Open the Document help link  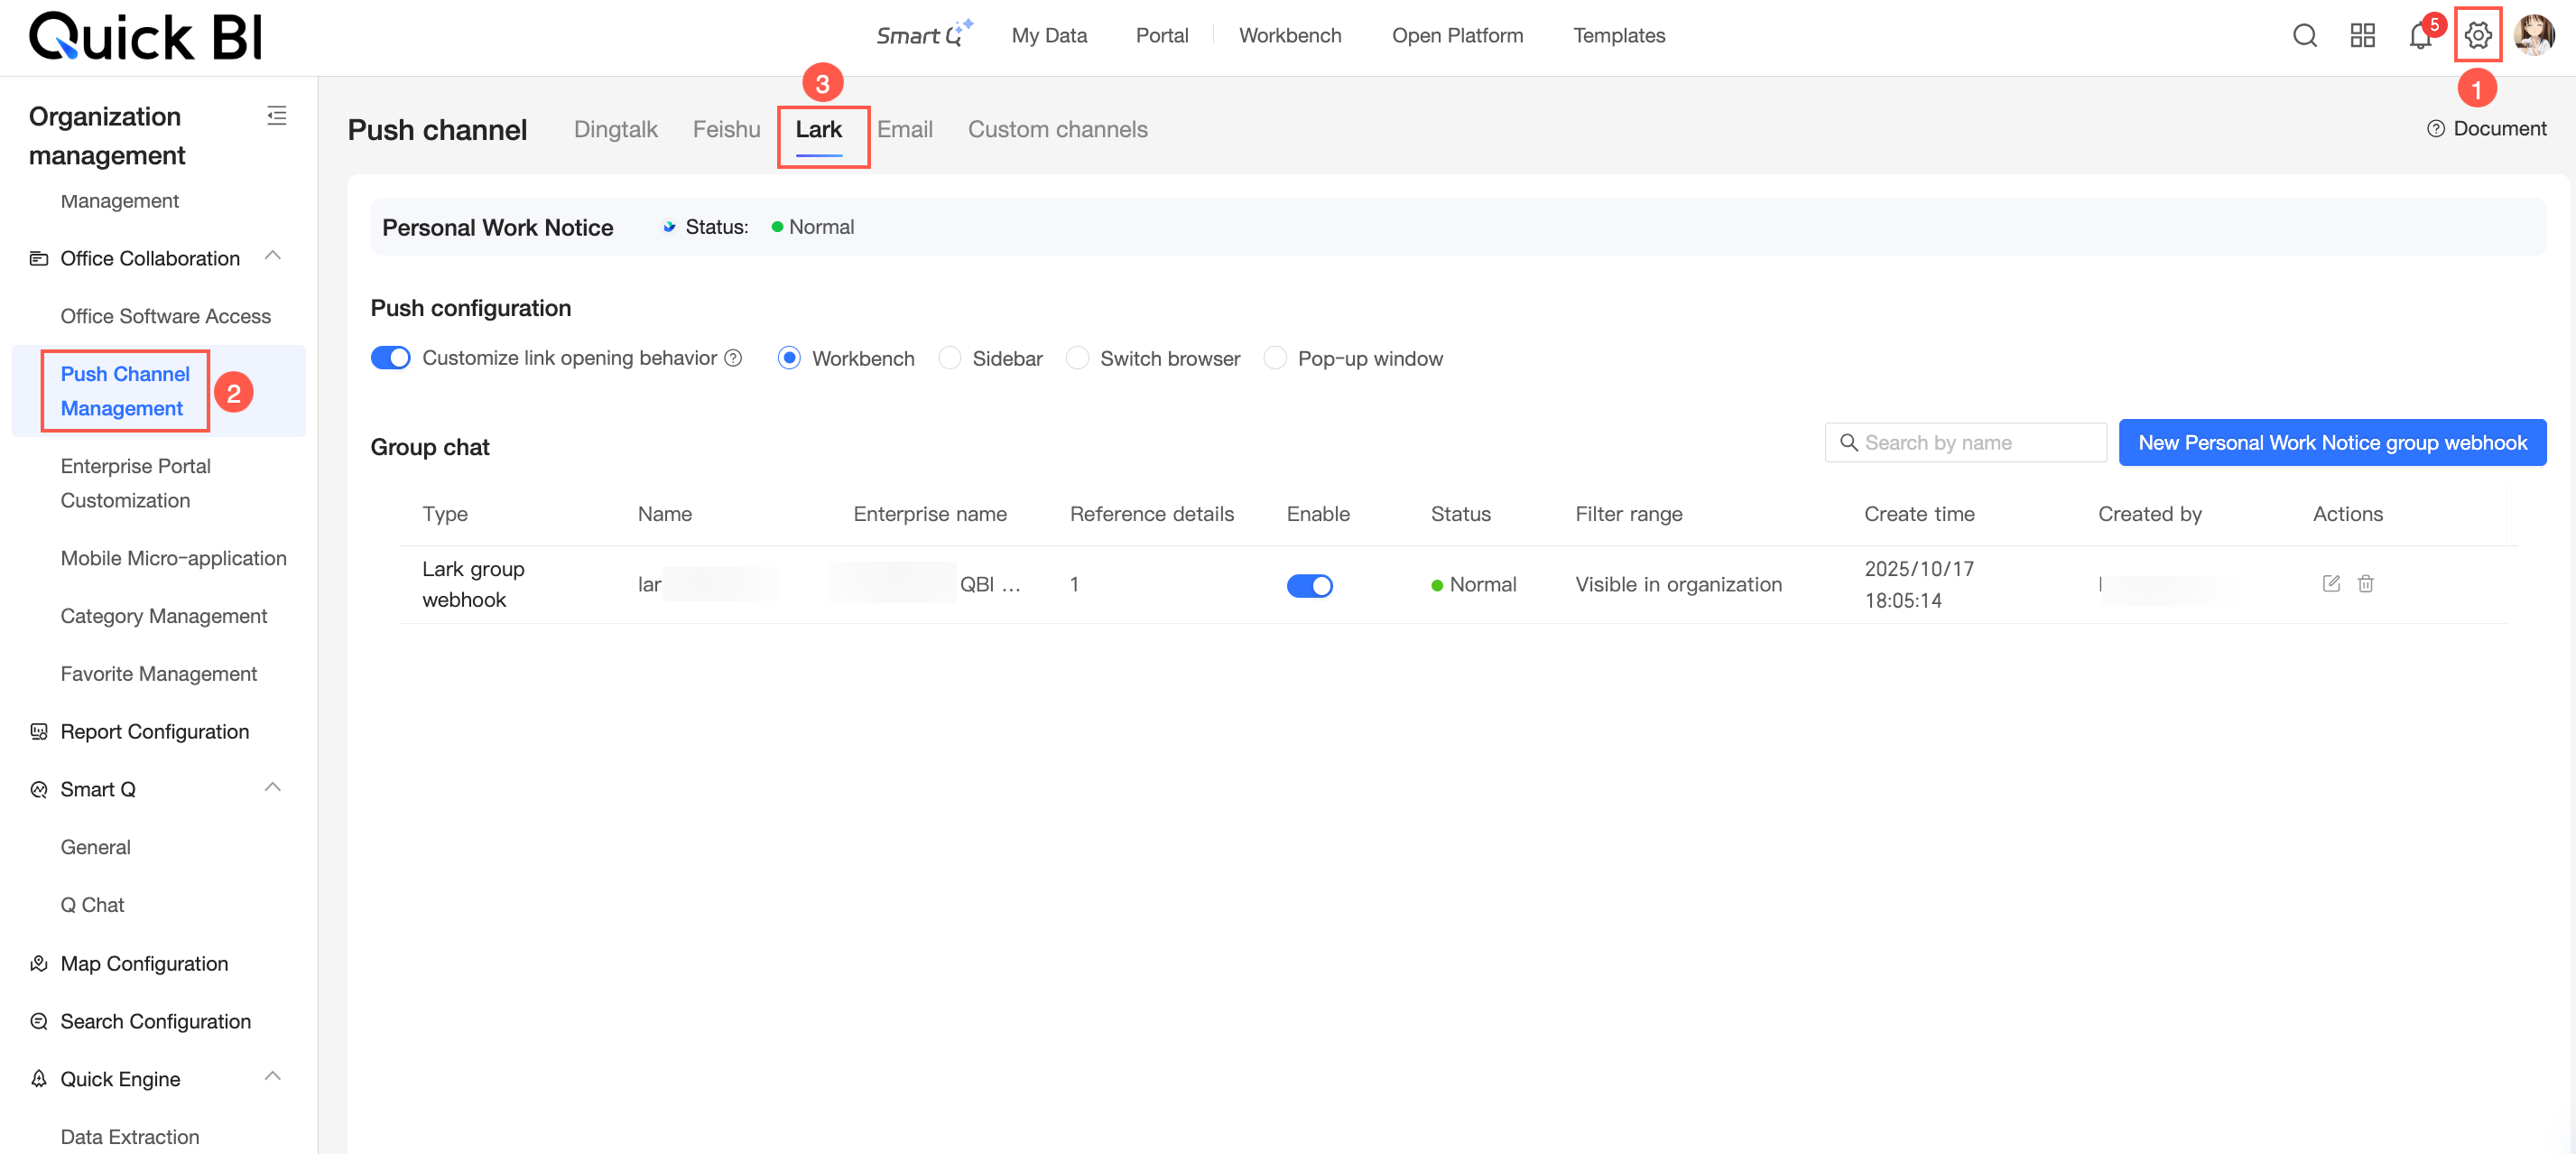2499,129
